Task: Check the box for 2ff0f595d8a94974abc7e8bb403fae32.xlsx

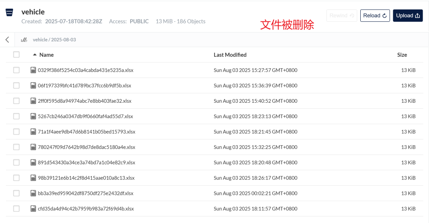Action: 16,101
